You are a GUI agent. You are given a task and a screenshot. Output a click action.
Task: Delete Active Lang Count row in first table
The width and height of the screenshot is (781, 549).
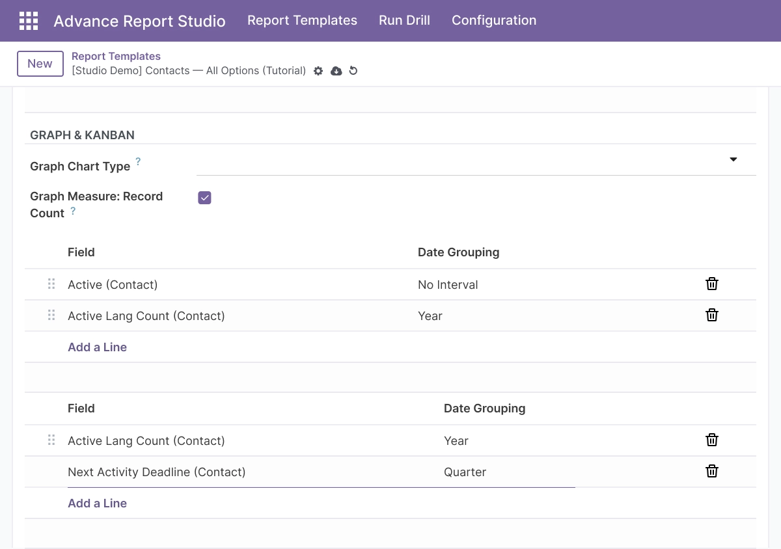pyautogui.click(x=712, y=315)
